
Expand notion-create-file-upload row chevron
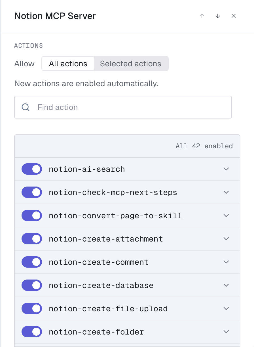tap(226, 308)
